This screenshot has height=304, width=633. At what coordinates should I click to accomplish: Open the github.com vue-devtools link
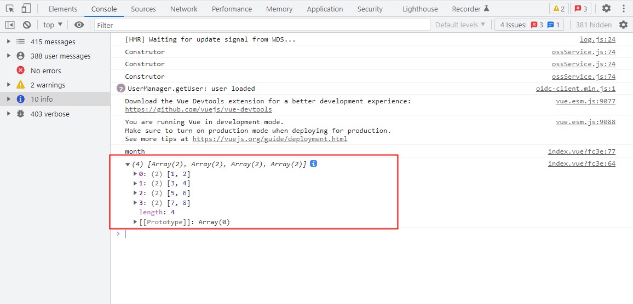click(x=199, y=109)
